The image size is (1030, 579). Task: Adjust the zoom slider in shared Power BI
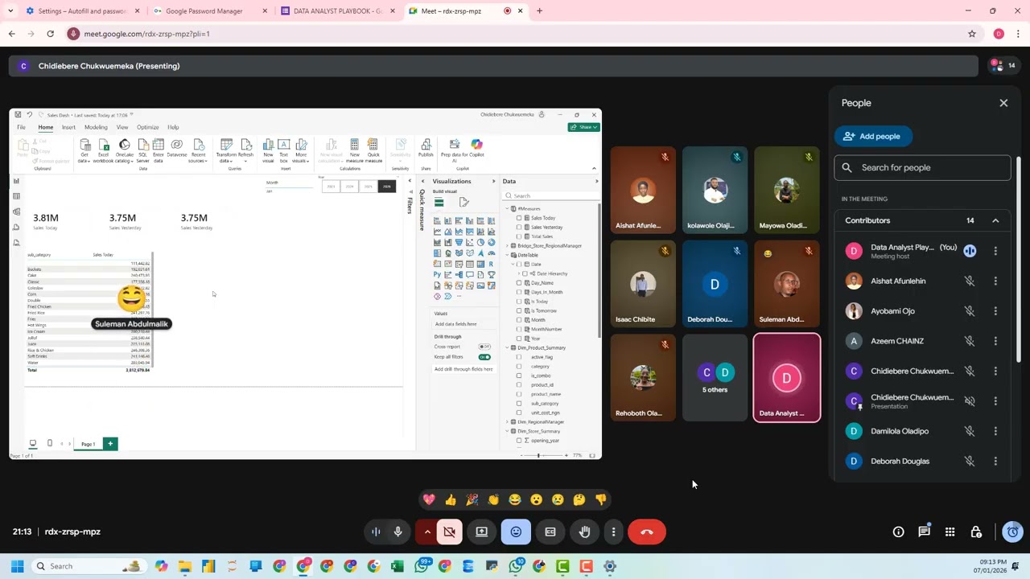coord(538,455)
